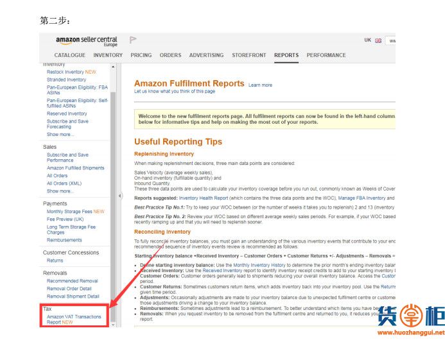Image resolution: width=445 pixels, height=344 pixels.
Task: Click the sidebar vertical scrollbar thumb
Action: click(x=113, y=207)
